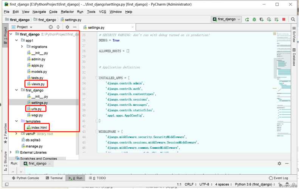Change file encoding UTF-8
299x189 pixels.
[x=206, y=184]
